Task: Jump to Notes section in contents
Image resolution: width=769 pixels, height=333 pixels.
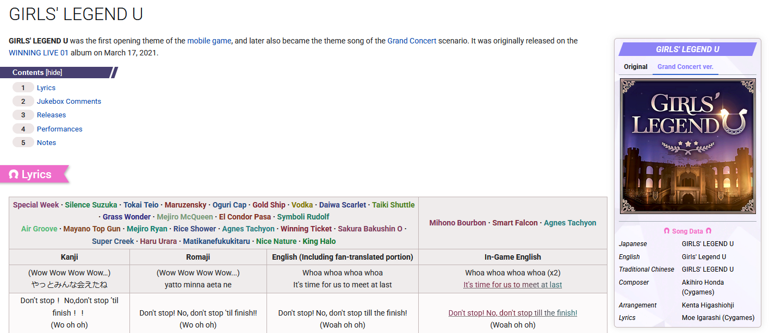Action: tap(46, 142)
